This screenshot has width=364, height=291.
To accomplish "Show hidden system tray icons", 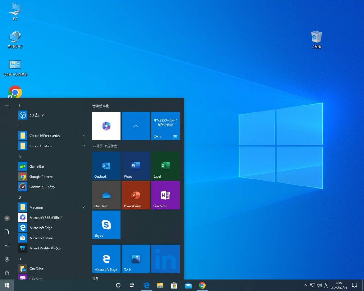I will (x=305, y=285).
